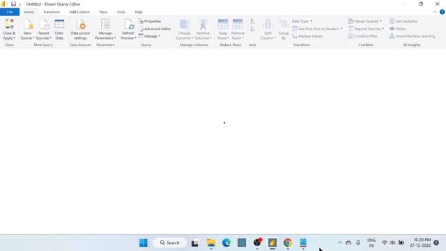Click the taskbar Search box
The width and height of the screenshot is (446, 251).
point(170,243)
